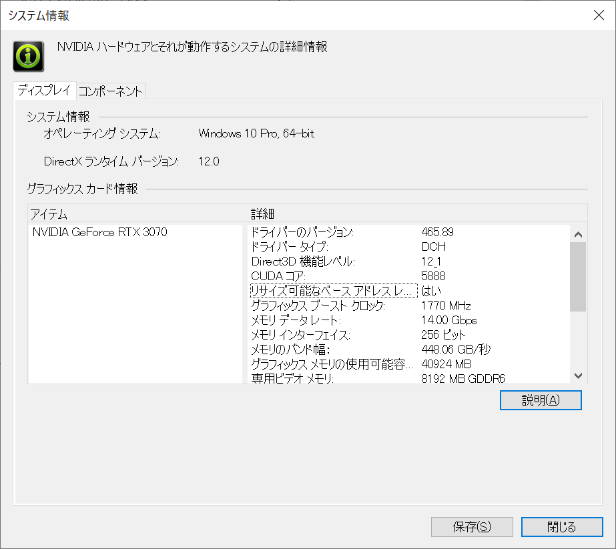Click the オペレーティング システム label
The height and width of the screenshot is (549, 616).
(x=101, y=133)
